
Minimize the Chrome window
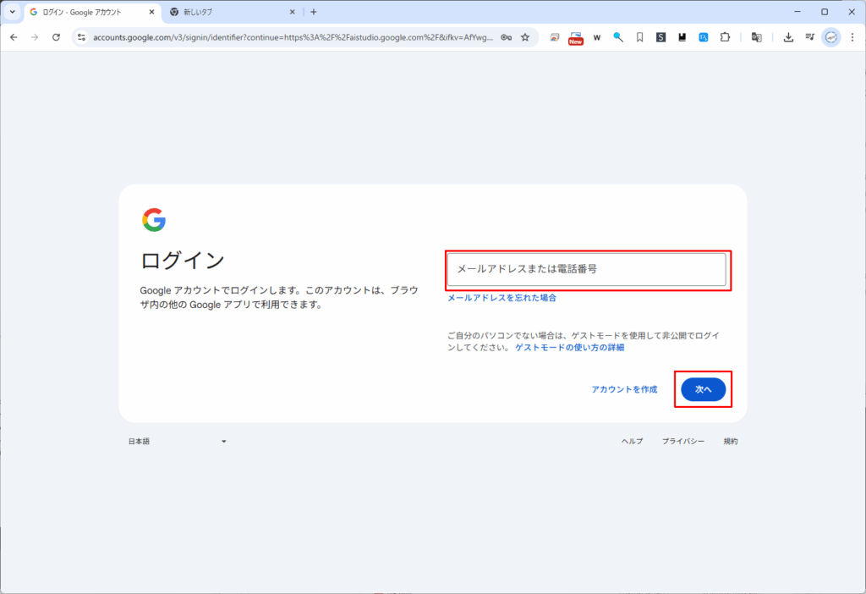click(797, 12)
